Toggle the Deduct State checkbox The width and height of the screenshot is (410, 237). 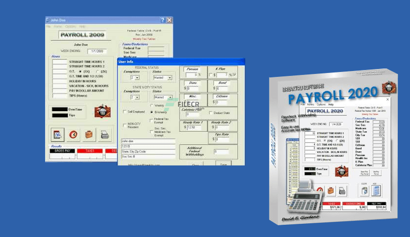(x=211, y=113)
